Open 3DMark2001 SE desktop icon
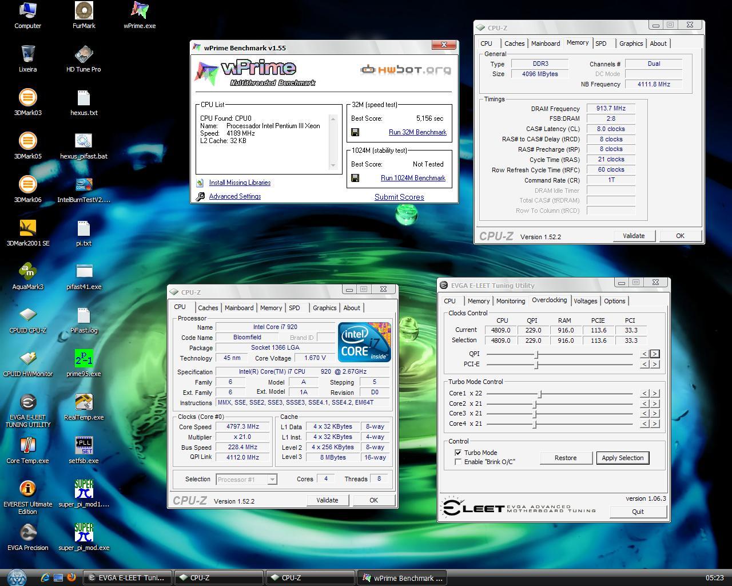Screen dimensions: 732x586 click(27, 233)
